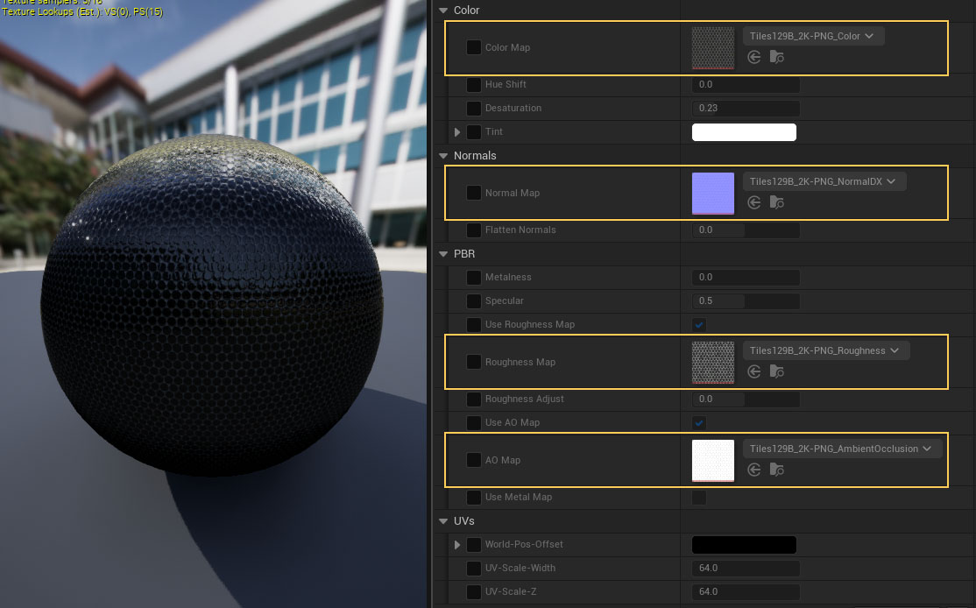Enable the Tint override checkbox
976x608 pixels.
click(474, 132)
